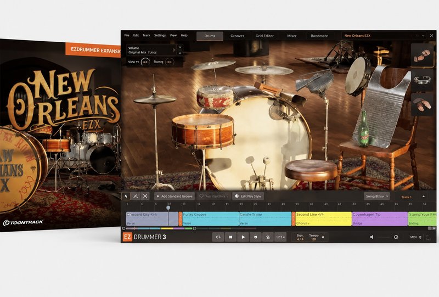Click the Edit Play Style button
439x297 pixels.
pyautogui.click(x=248, y=196)
